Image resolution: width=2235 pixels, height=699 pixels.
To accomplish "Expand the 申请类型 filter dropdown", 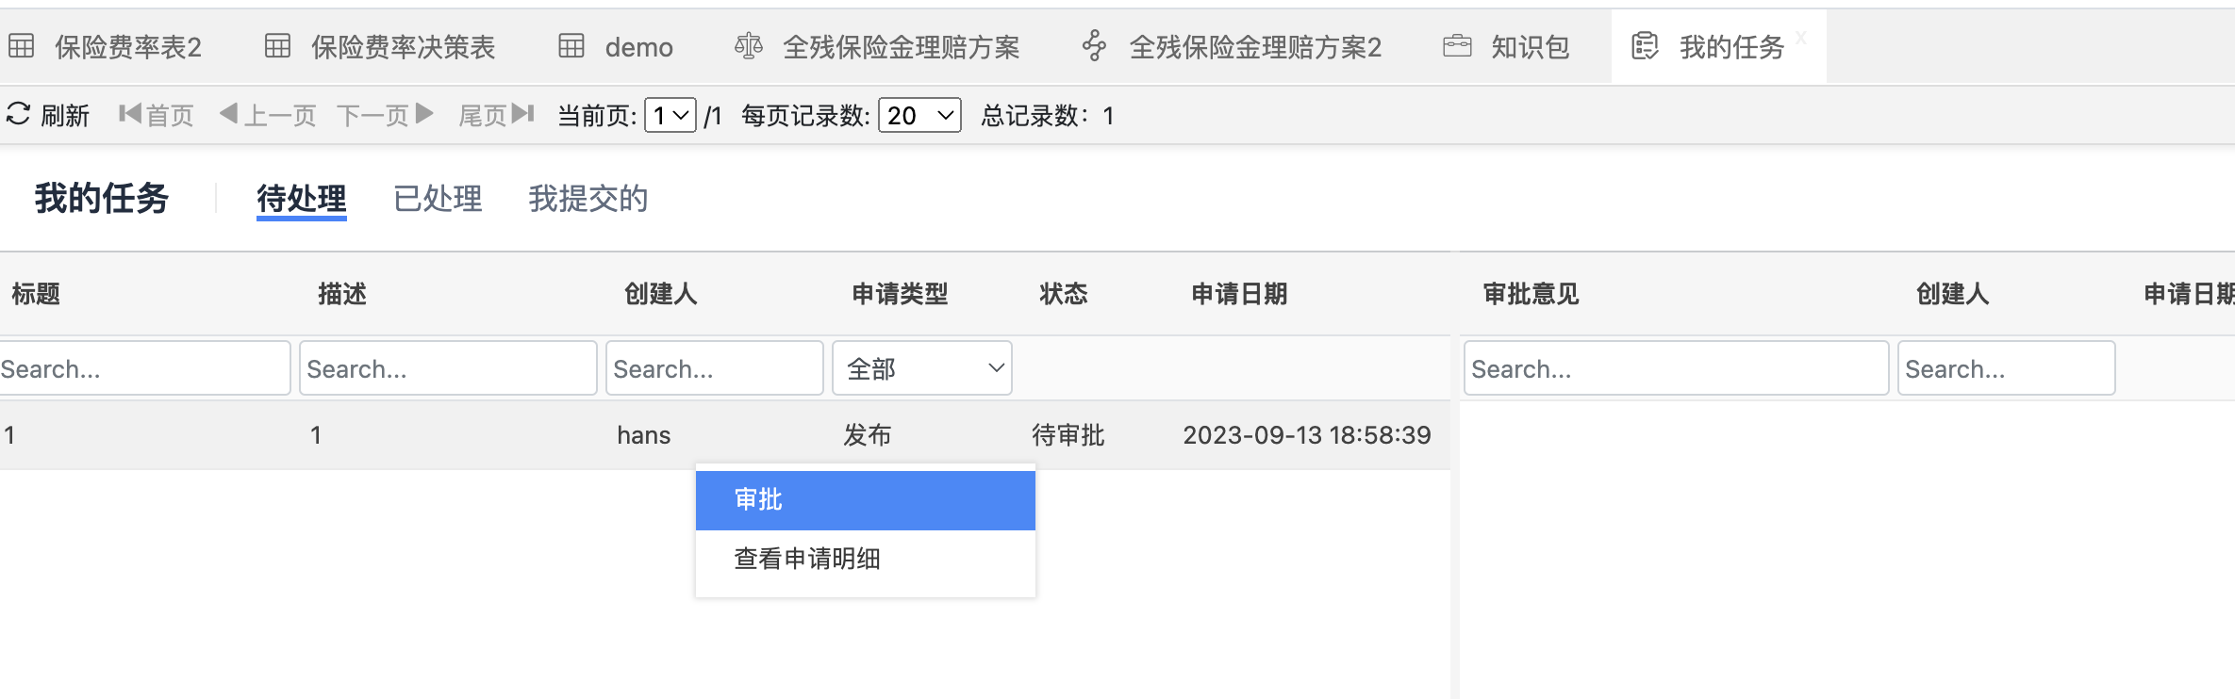I will (x=921, y=368).
